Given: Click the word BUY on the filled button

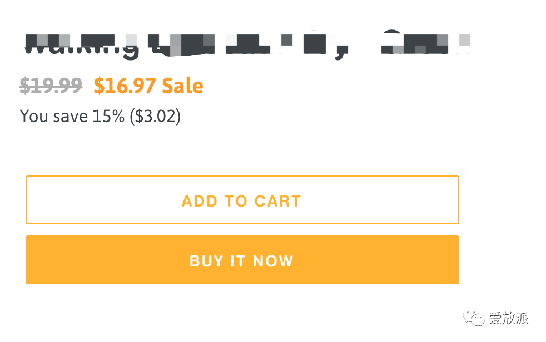Looking at the screenshot, I should pos(206,260).
